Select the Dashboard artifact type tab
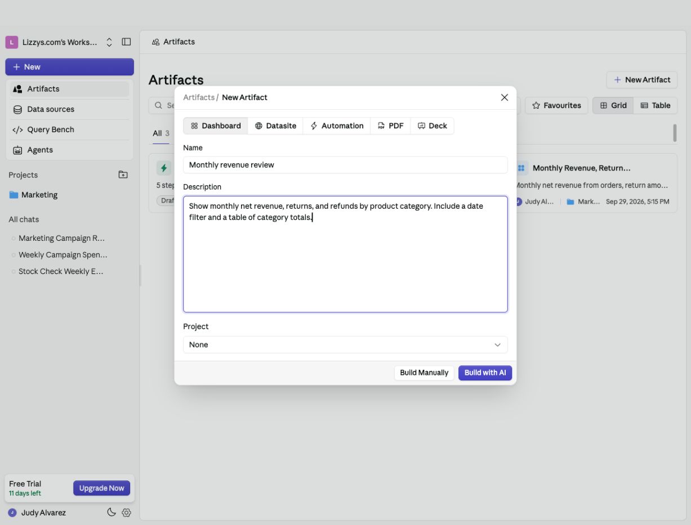Image resolution: width=691 pixels, height=525 pixels. [x=216, y=125]
